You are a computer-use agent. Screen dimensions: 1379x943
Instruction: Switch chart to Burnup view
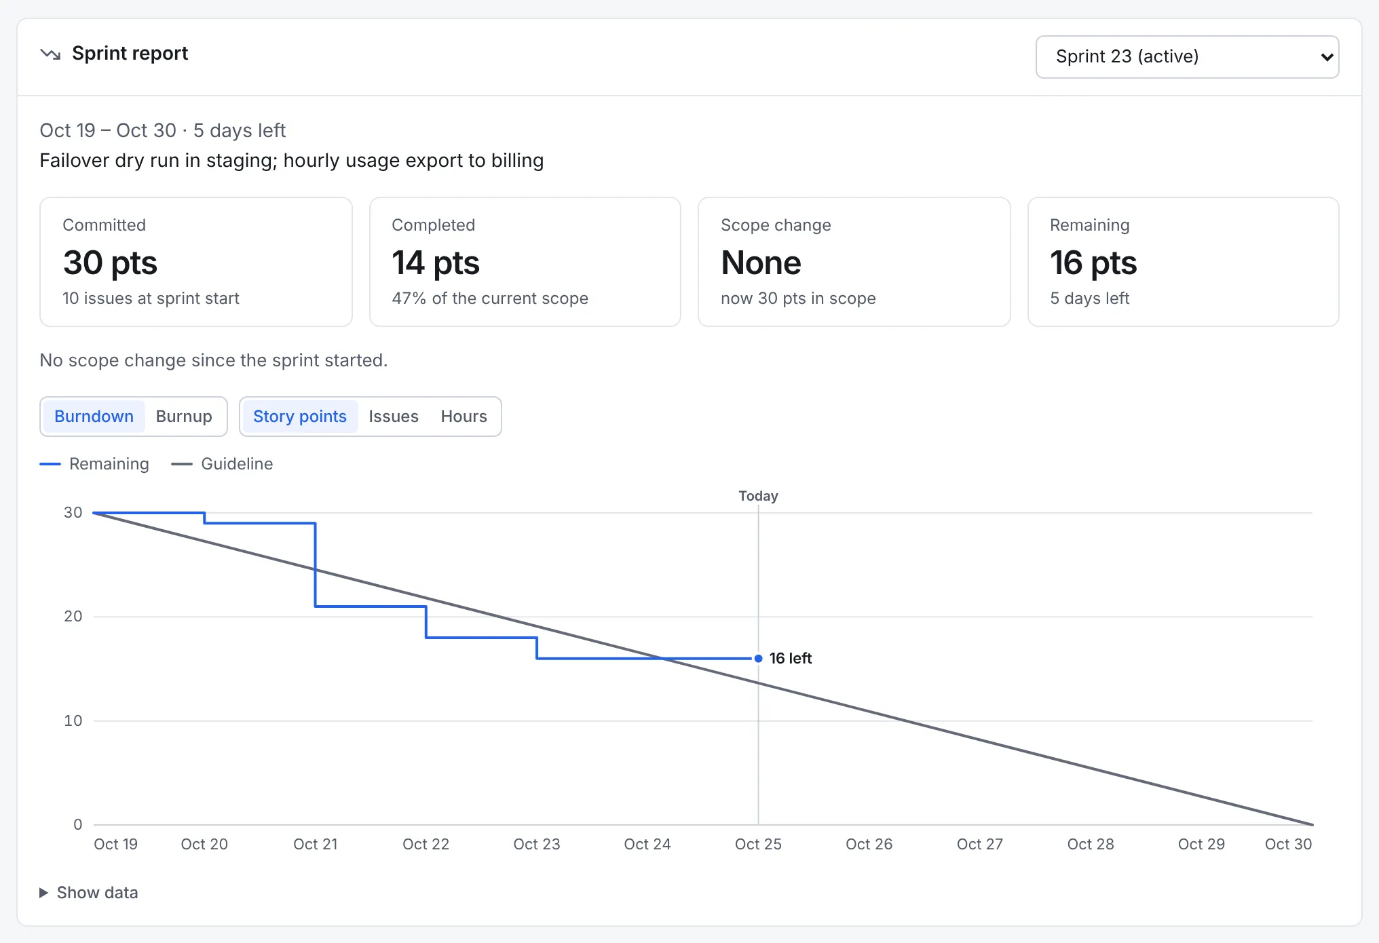click(x=184, y=417)
